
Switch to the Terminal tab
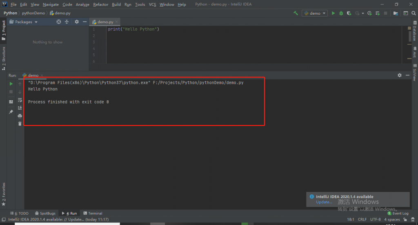pyautogui.click(x=93, y=213)
